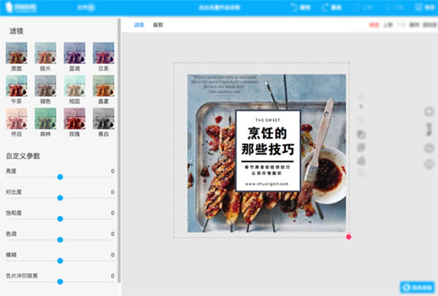
Task: Apply the 黑白 black-and-white filter thumbnail
Action: tap(104, 119)
